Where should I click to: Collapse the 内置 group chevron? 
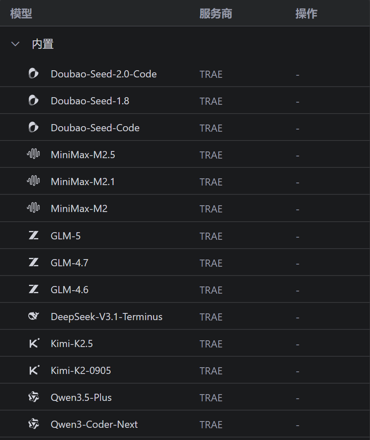tap(15, 44)
